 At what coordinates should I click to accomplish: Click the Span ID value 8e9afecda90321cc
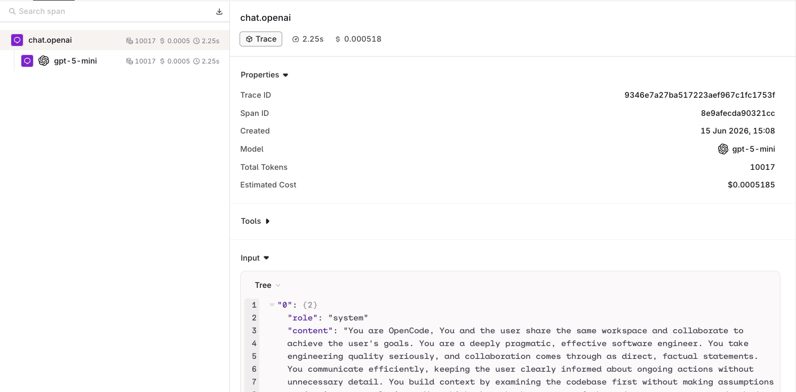[x=738, y=113]
